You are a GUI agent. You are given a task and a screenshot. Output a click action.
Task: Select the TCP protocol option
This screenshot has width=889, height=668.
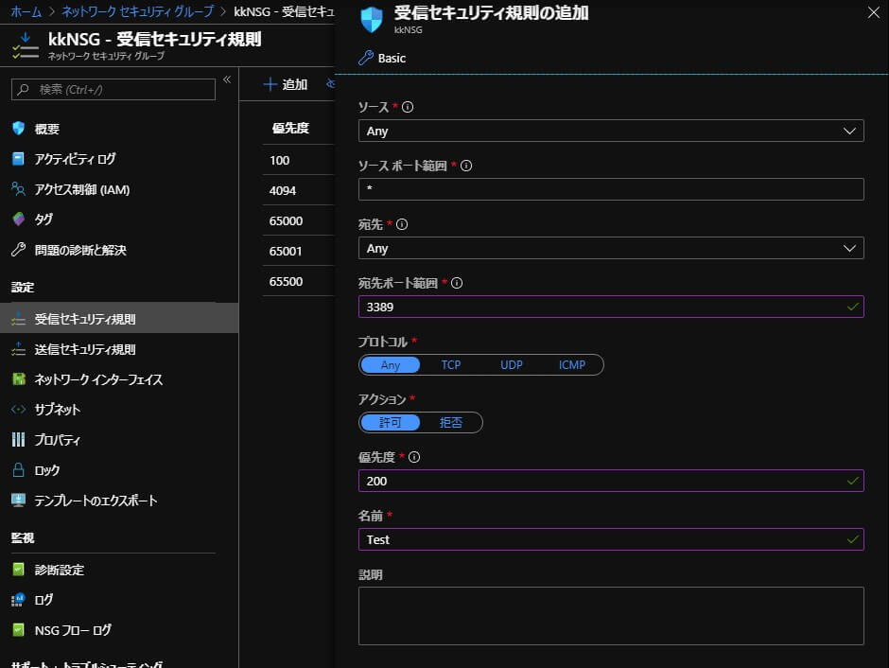(x=451, y=364)
